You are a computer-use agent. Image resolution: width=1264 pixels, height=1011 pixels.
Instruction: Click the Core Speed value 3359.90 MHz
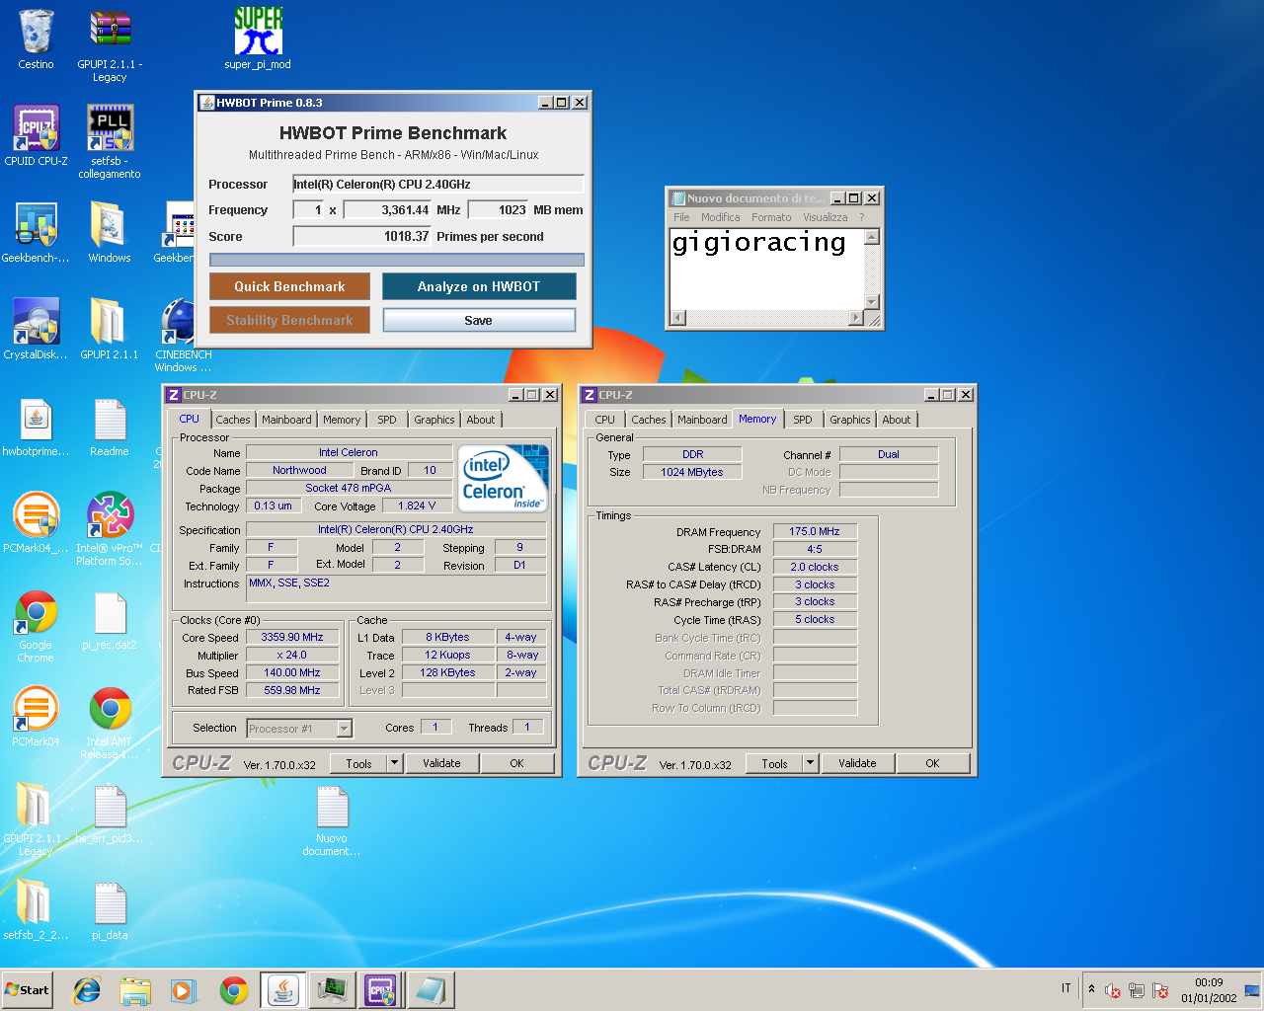(292, 638)
